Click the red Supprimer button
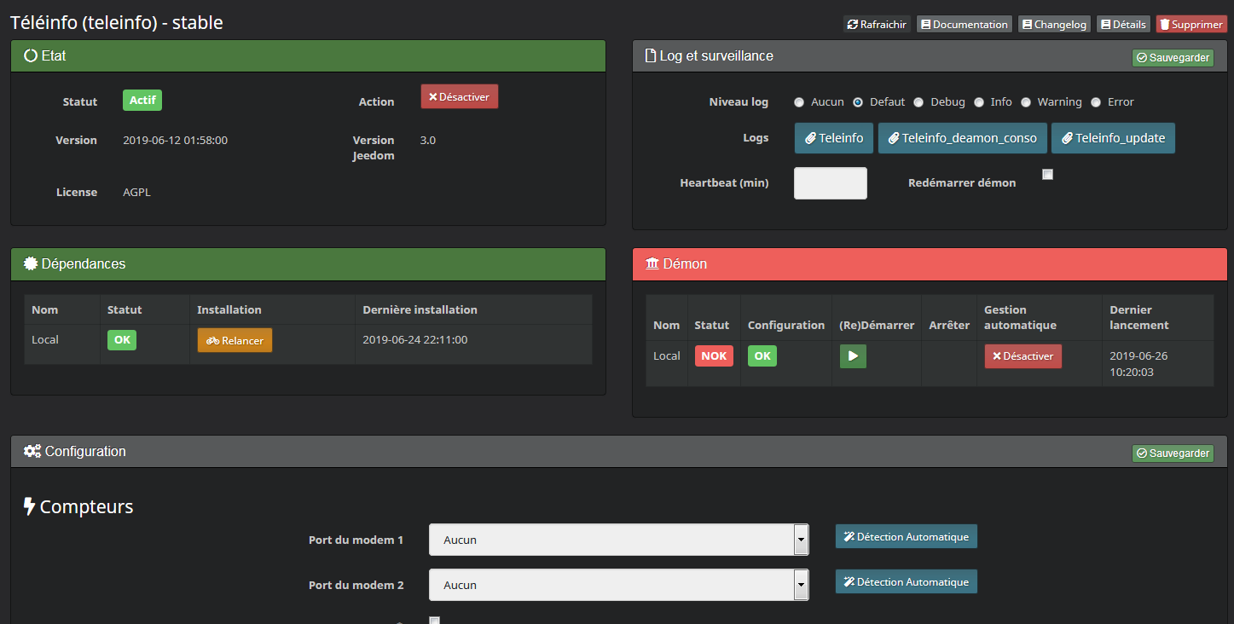The width and height of the screenshot is (1234, 624). (1191, 25)
